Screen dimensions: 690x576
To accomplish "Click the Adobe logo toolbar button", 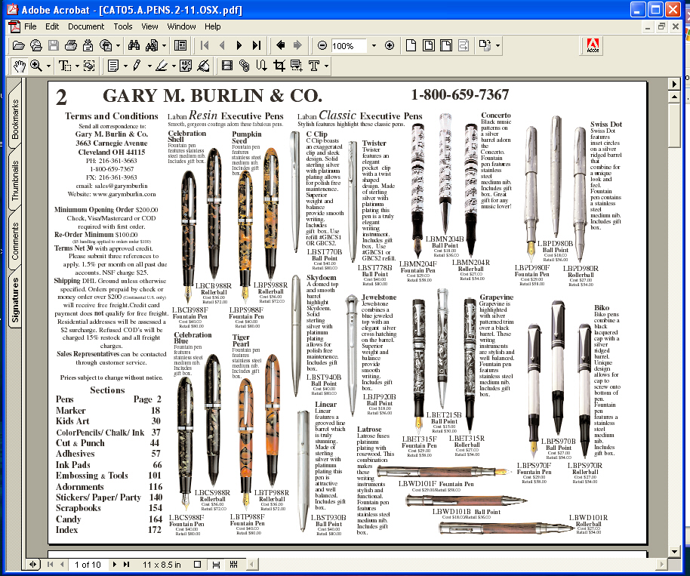I will pos(593,45).
